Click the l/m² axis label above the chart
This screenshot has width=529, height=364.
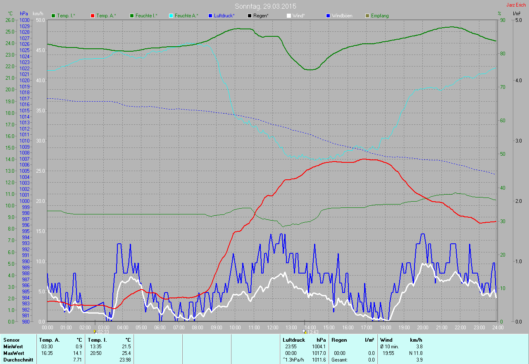point(517,14)
